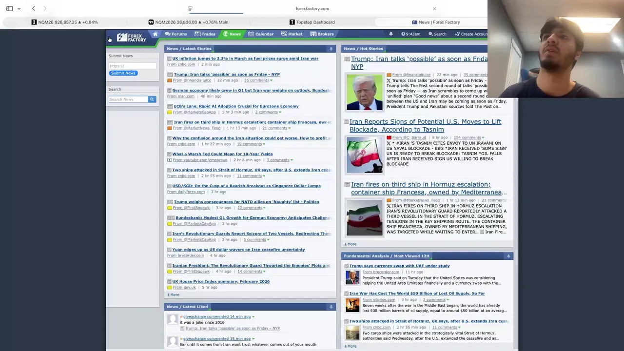Expand More under Fundamental Analysis panel
The height and width of the screenshot is (351, 624).
coord(351,346)
